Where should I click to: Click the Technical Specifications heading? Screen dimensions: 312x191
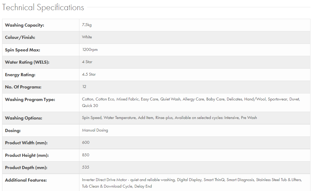point(43,8)
